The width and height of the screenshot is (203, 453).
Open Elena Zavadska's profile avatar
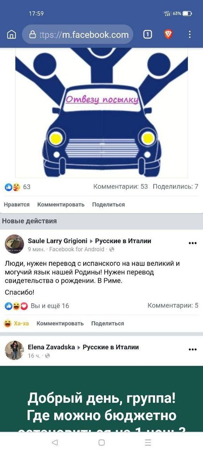pos(14,350)
